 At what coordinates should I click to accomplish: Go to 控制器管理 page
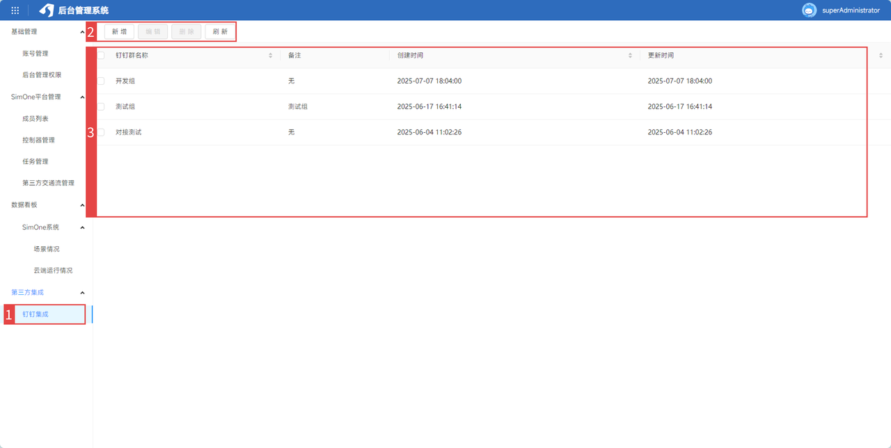pyautogui.click(x=38, y=141)
